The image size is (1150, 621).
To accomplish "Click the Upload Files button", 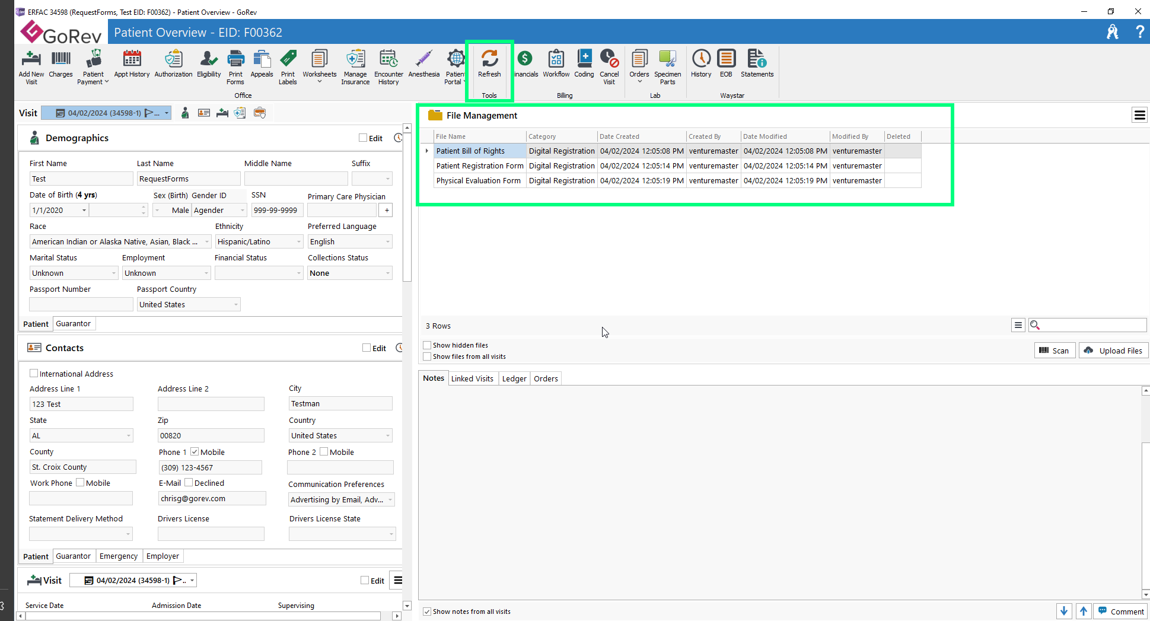I will 1113,351.
